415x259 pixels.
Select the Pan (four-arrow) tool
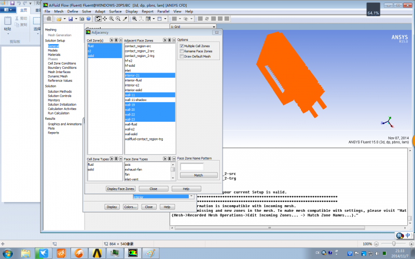tap(105, 19)
